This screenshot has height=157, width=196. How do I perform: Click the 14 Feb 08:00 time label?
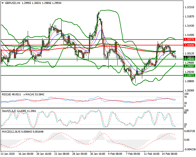[169, 154]
